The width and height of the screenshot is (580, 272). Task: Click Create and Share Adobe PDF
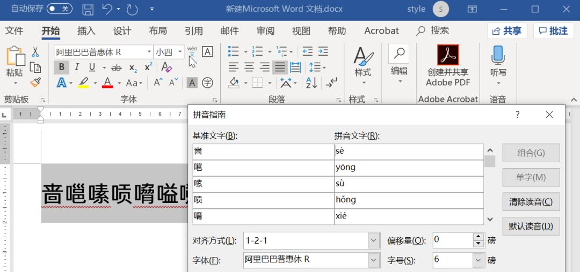click(447, 66)
